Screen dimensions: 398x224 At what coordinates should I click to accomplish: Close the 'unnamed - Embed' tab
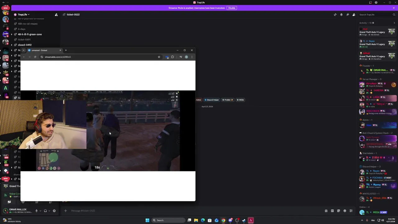click(60, 50)
